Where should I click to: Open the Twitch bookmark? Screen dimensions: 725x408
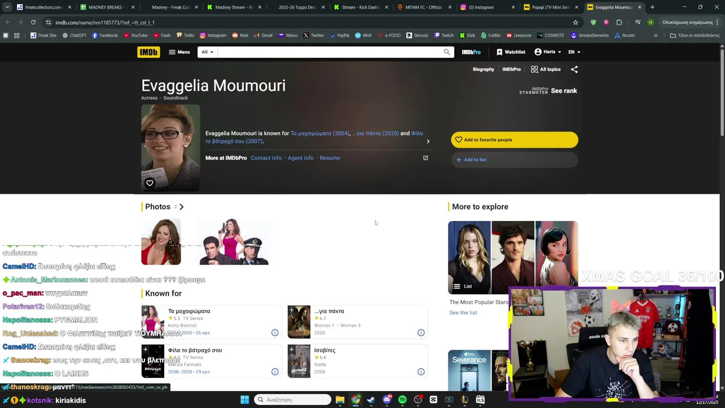coord(444,35)
